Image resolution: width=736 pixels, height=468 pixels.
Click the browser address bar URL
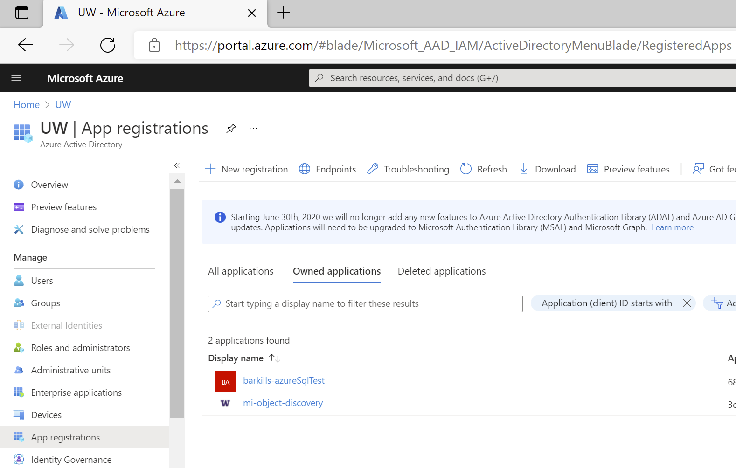(453, 45)
